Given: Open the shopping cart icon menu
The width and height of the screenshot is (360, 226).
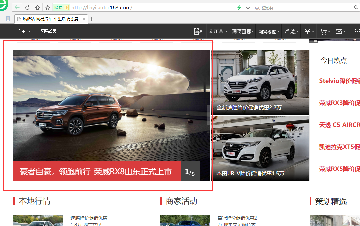Looking at the screenshot, I should pyautogui.click(x=325, y=31).
